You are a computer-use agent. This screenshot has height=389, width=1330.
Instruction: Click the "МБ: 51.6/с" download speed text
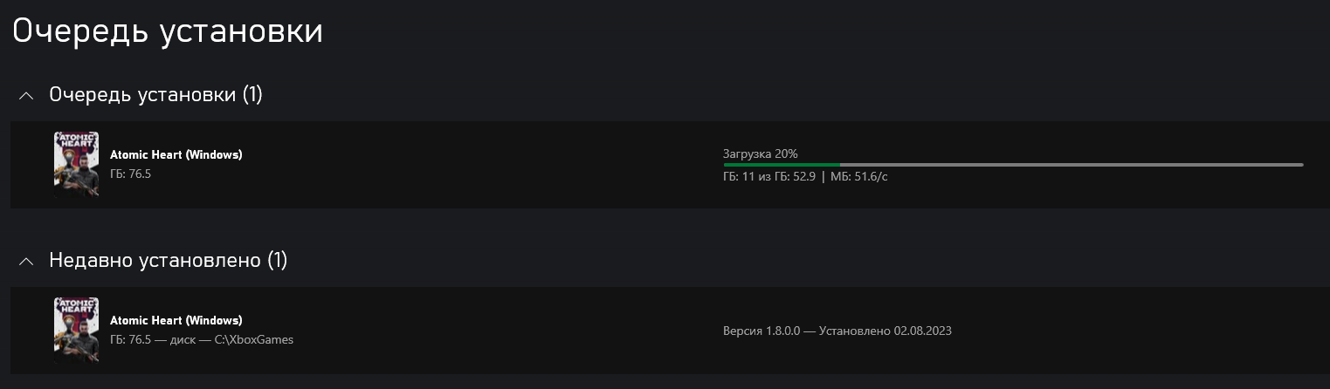tap(859, 177)
